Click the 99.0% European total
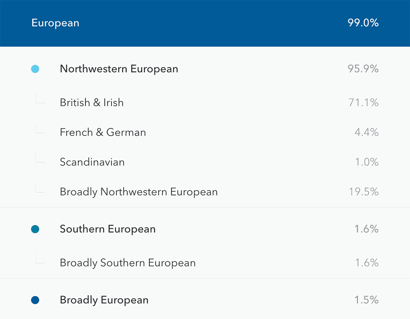410x319 pixels. [x=363, y=23]
